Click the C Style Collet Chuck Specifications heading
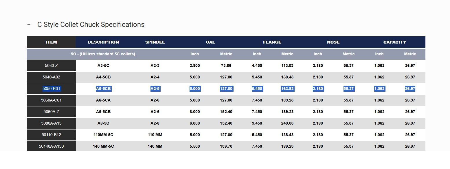Screen dimensions: 450x169 coord(91,25)
